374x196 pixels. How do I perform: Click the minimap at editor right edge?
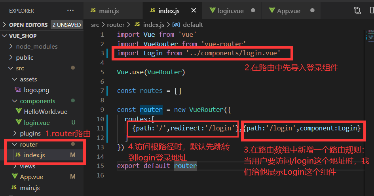(370, 36)
